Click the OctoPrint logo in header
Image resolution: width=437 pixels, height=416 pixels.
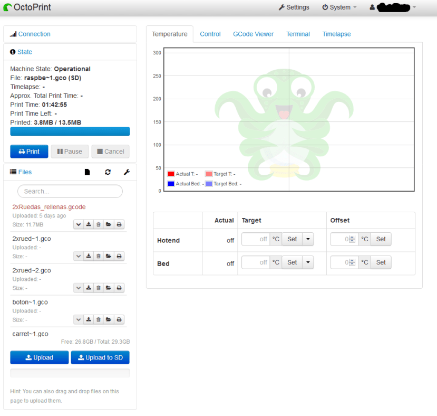tap(27, 7)
